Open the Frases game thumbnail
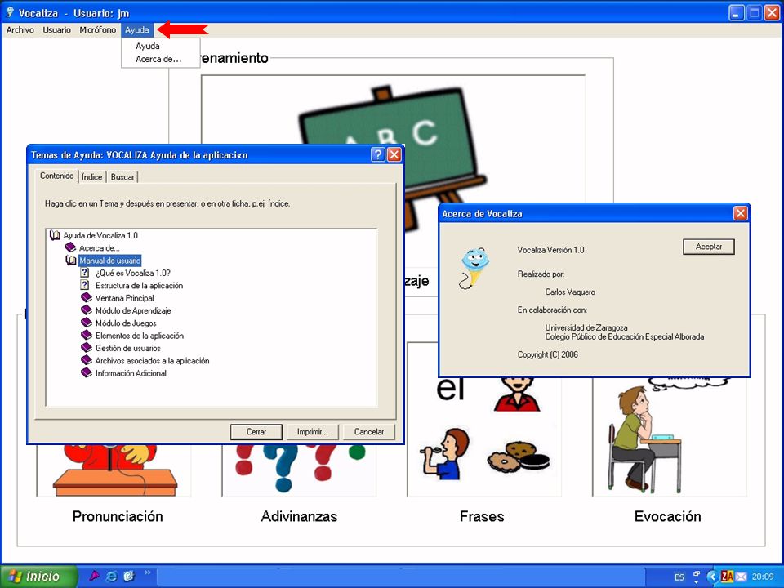 [484, 435]
